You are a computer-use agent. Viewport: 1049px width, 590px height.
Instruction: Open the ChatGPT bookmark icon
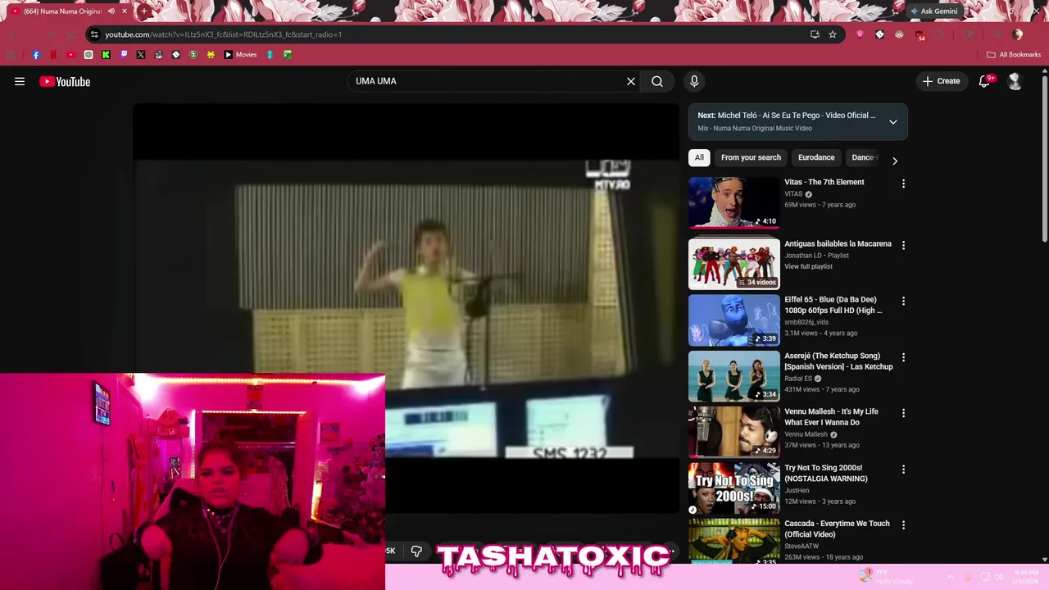[89, 55]
